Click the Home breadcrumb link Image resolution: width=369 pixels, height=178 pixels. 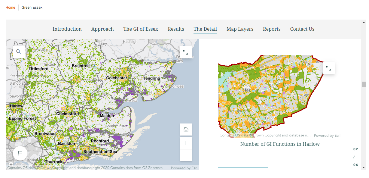pyautogui.click(x=10, y=8)
